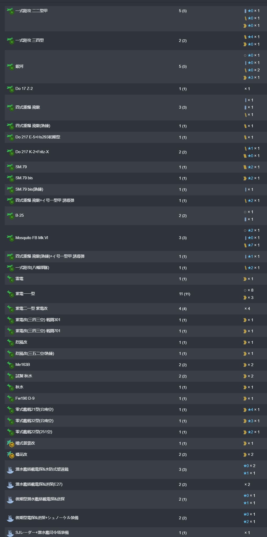Screen dimensions: 267x537
Task: Click the land attacker icon beside 銀河
Action: (x=10, y=67)
